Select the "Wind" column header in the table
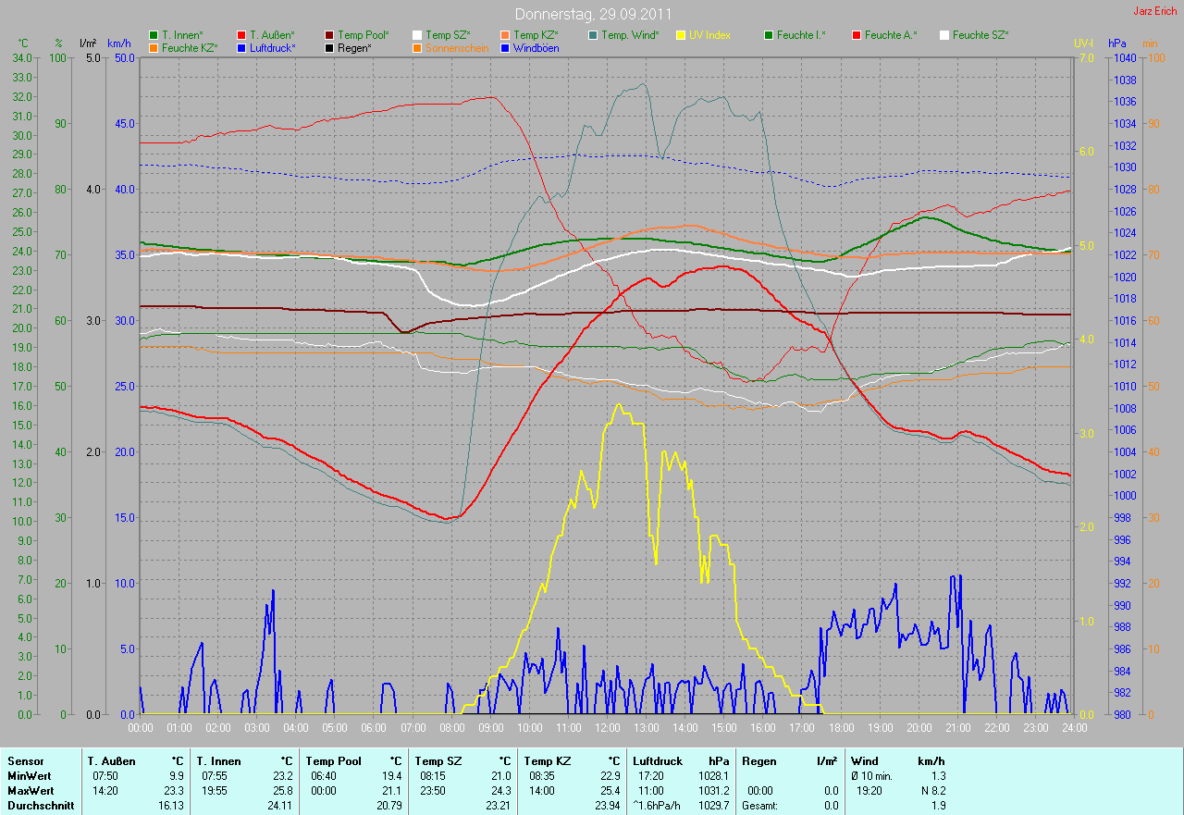1184x815 pixels. click(x=865, y=761)
